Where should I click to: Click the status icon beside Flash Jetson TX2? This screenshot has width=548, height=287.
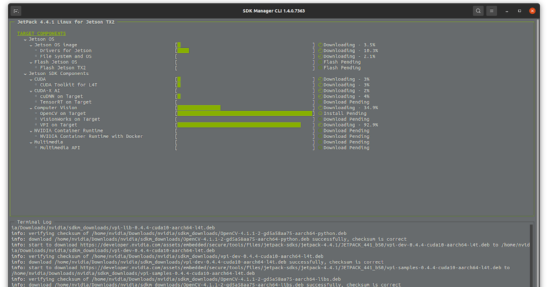[320, 67]
